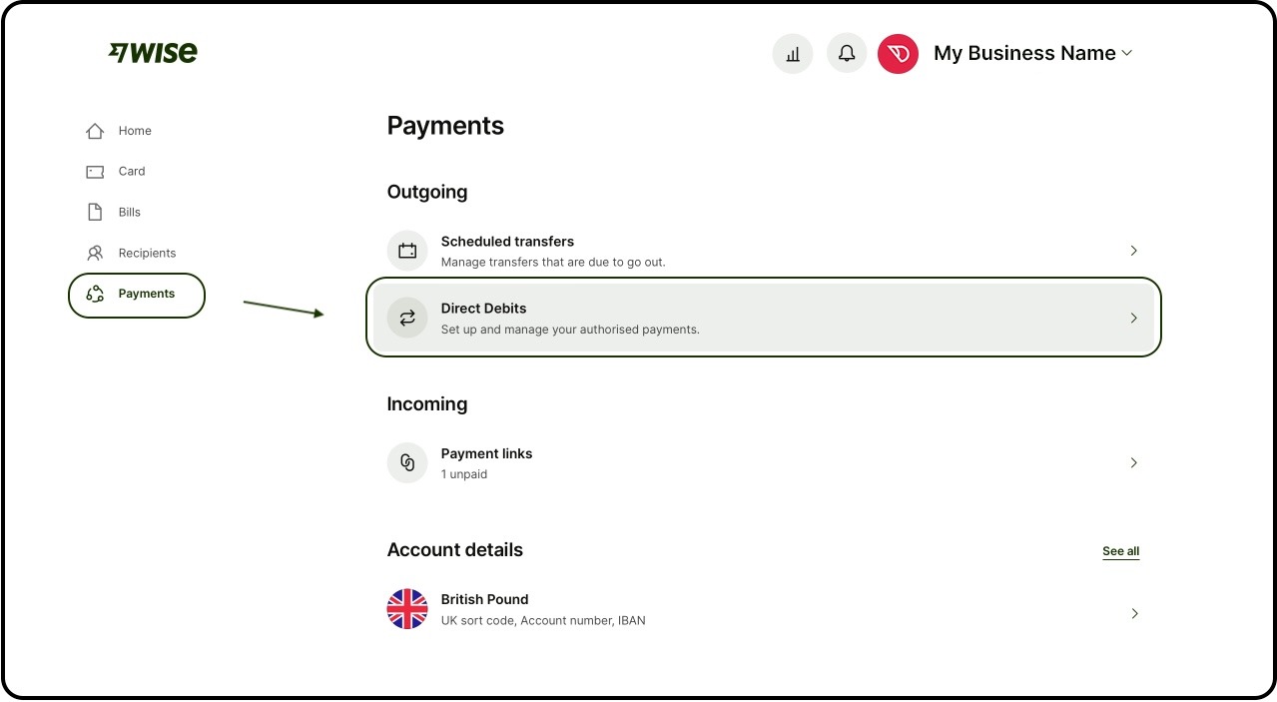
Task: Click the chevron on Direct Debits row
Action: [1133, 318]
